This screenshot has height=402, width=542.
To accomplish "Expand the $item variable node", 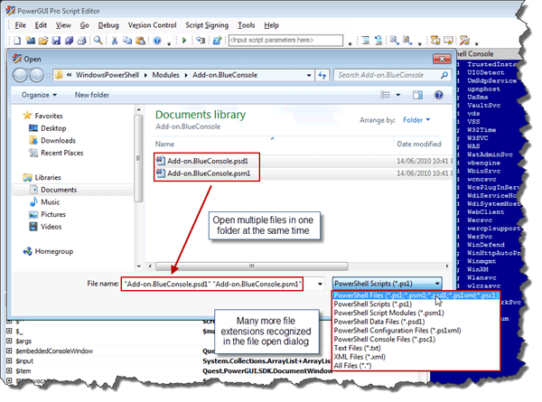I will pos(9,369).
